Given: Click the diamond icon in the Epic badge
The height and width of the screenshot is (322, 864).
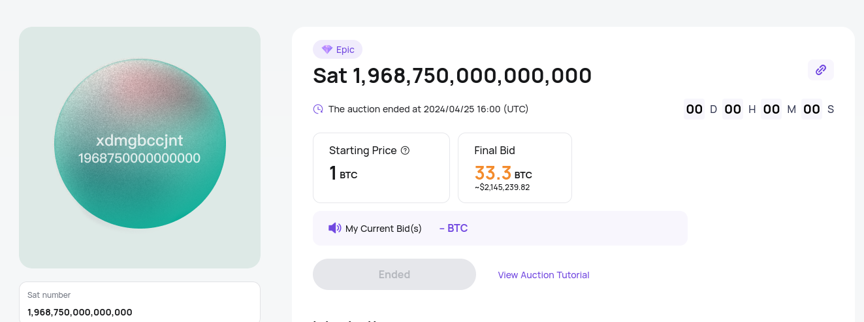Looking at the screenshot, I should tap(327, 50).
